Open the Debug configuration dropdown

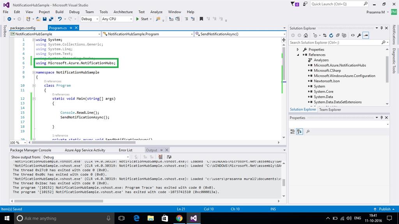pos(90,19)
